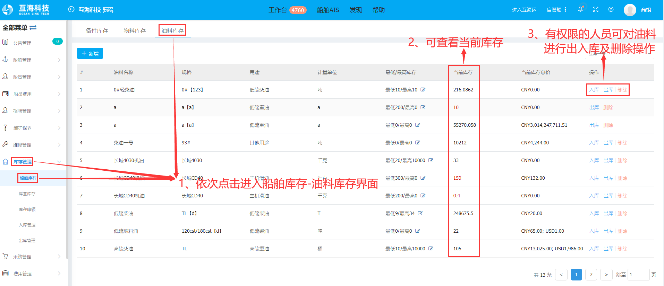Image resolution: width=664 pixels, height=286 pixels.
Task: Click the 船员费用 wallet icon
Action: click(5, 93)
